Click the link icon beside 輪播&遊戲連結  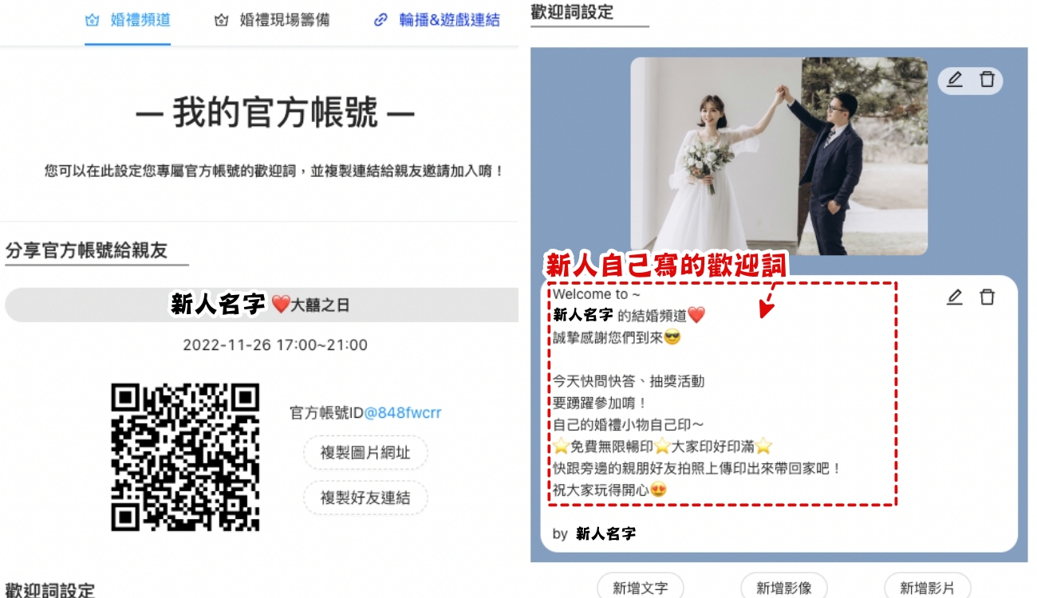(380, 21)
